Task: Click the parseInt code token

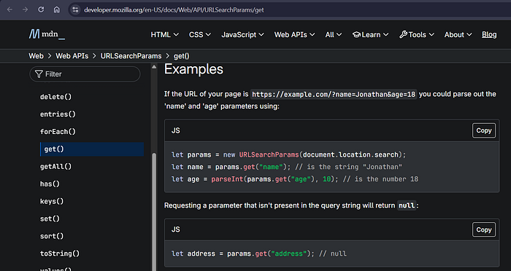Action: (227, 179)
